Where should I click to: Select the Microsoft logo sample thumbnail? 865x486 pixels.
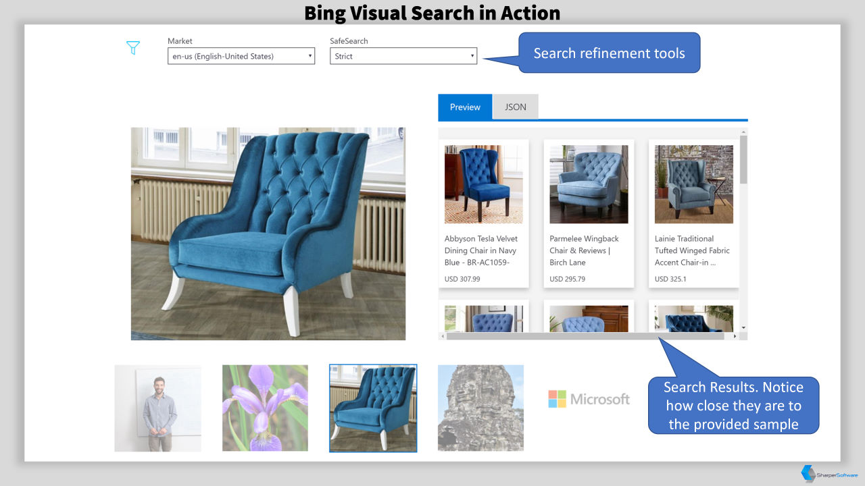(589, 399)
